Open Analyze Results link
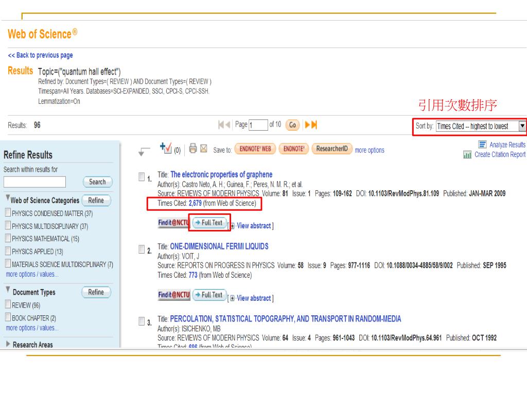 [507, 145]
